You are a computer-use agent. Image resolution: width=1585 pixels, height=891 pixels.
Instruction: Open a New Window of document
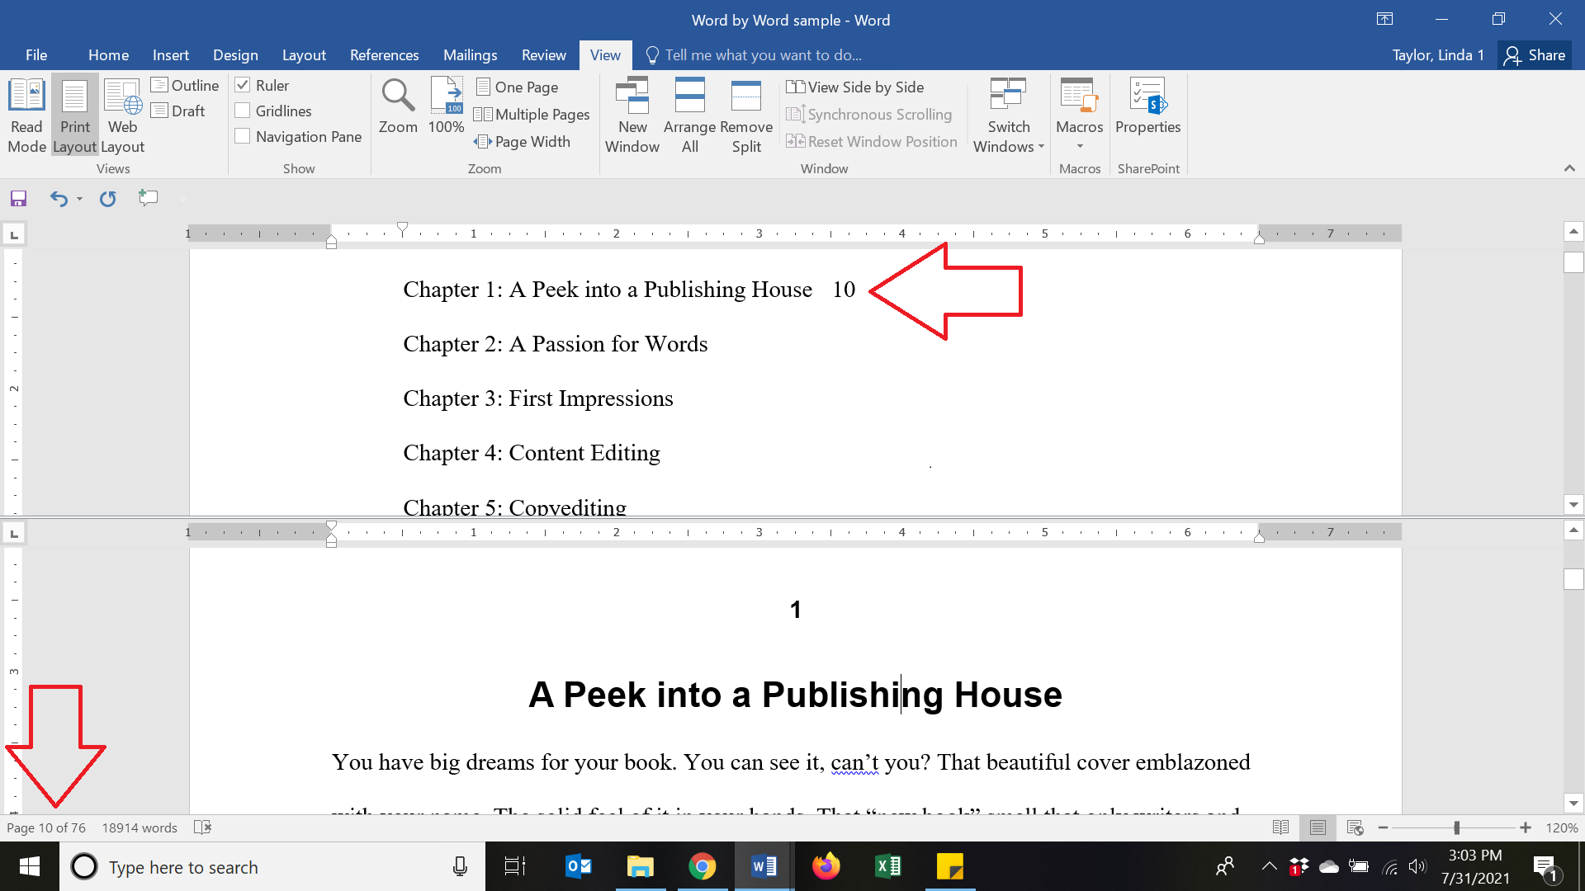pyautogui.click(x=632, y=114)
